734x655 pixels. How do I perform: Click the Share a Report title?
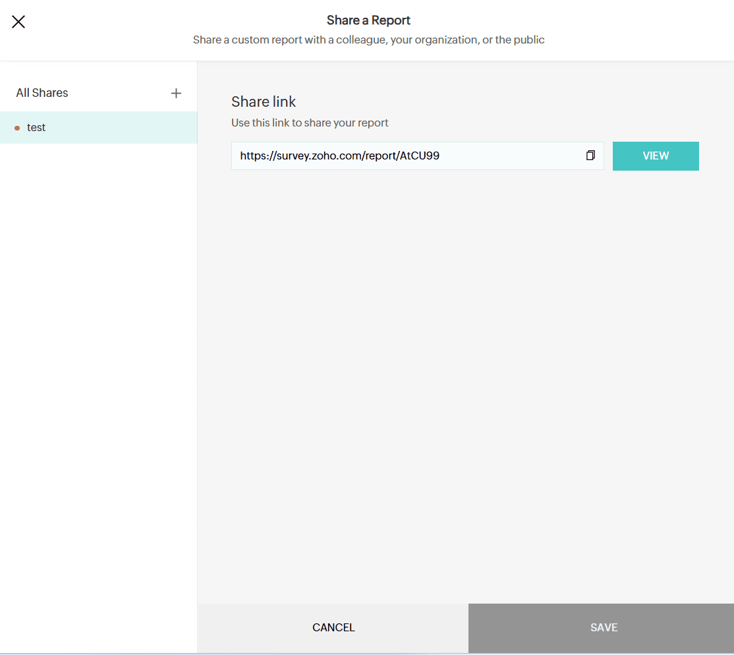pos(368,20)
